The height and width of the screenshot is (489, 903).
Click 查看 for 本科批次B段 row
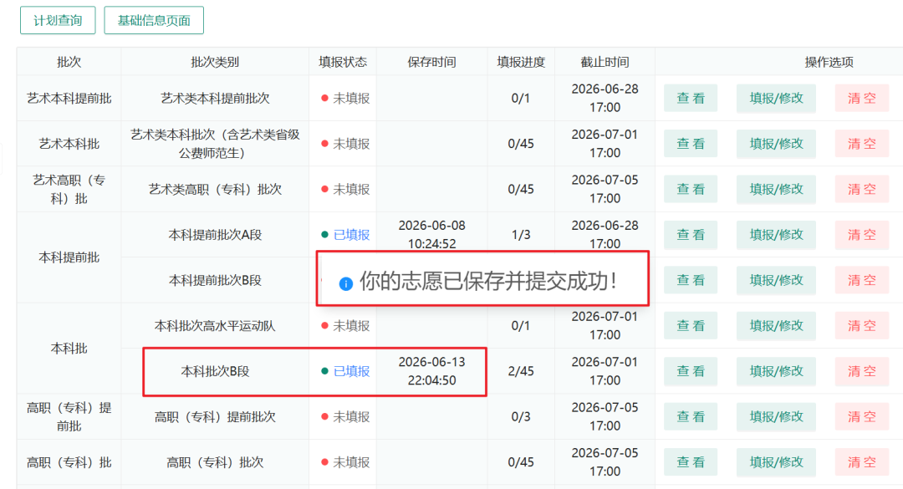pos(691,371)
